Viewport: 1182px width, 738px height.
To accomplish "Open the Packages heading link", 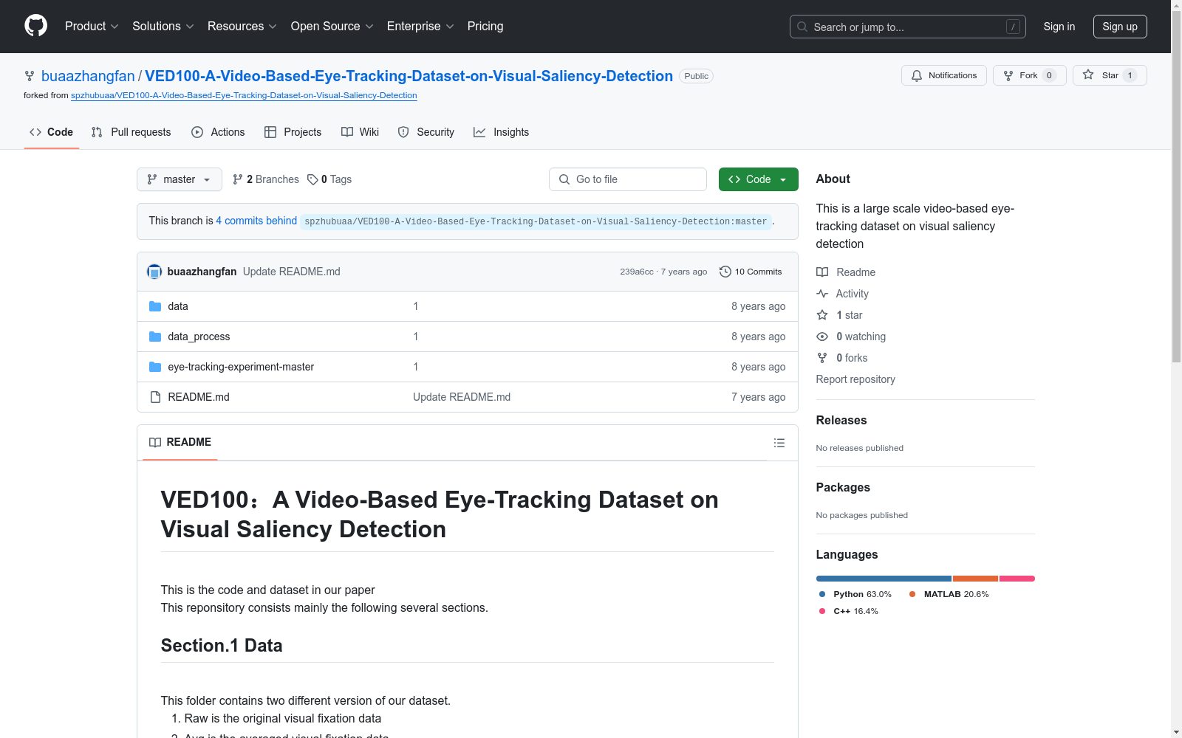I will [x=843, y=487].
